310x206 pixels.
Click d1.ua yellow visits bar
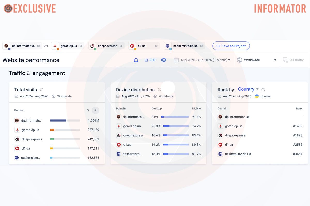(52, 148)
